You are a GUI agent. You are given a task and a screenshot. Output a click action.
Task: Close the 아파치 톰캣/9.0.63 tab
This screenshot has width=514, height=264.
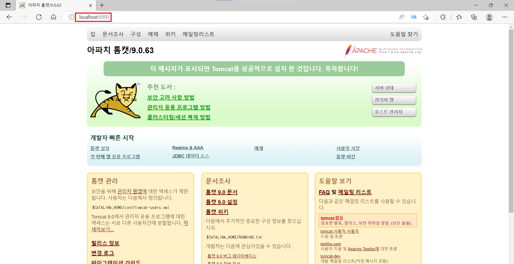[x=90, y=5]
